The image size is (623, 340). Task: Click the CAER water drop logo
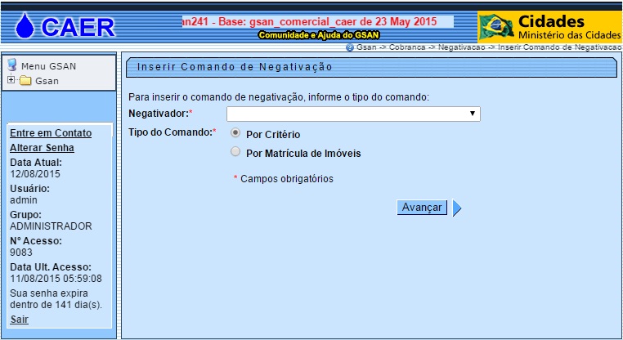[25, 25]
